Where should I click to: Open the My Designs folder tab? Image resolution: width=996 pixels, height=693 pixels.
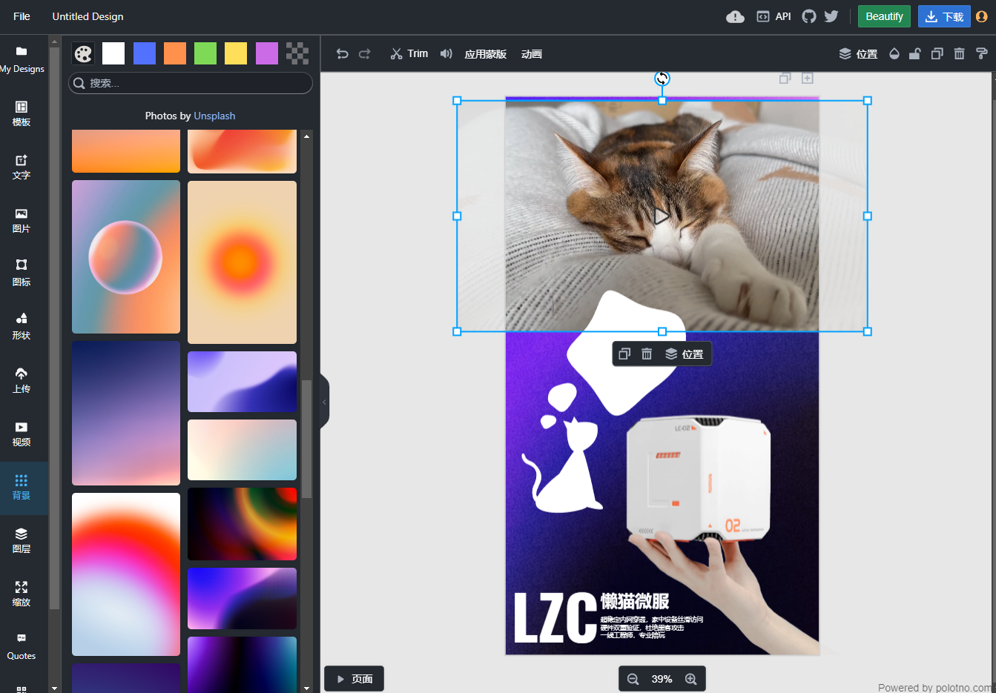tap(22, 59)
